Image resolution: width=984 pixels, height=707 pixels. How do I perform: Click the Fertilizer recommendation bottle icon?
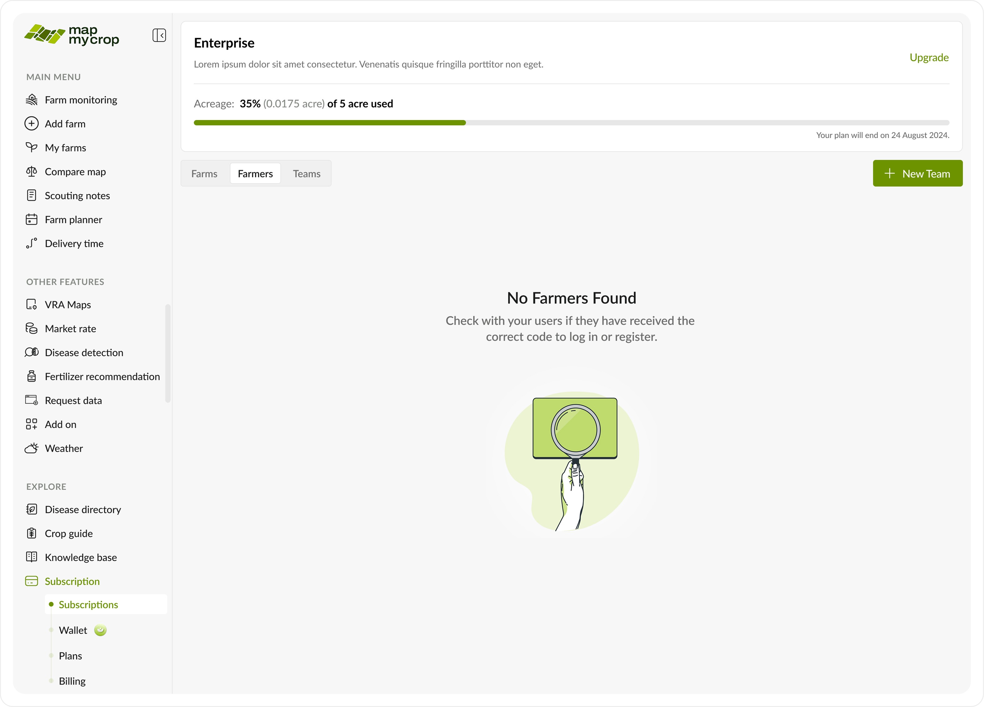(x=31, y=376)
